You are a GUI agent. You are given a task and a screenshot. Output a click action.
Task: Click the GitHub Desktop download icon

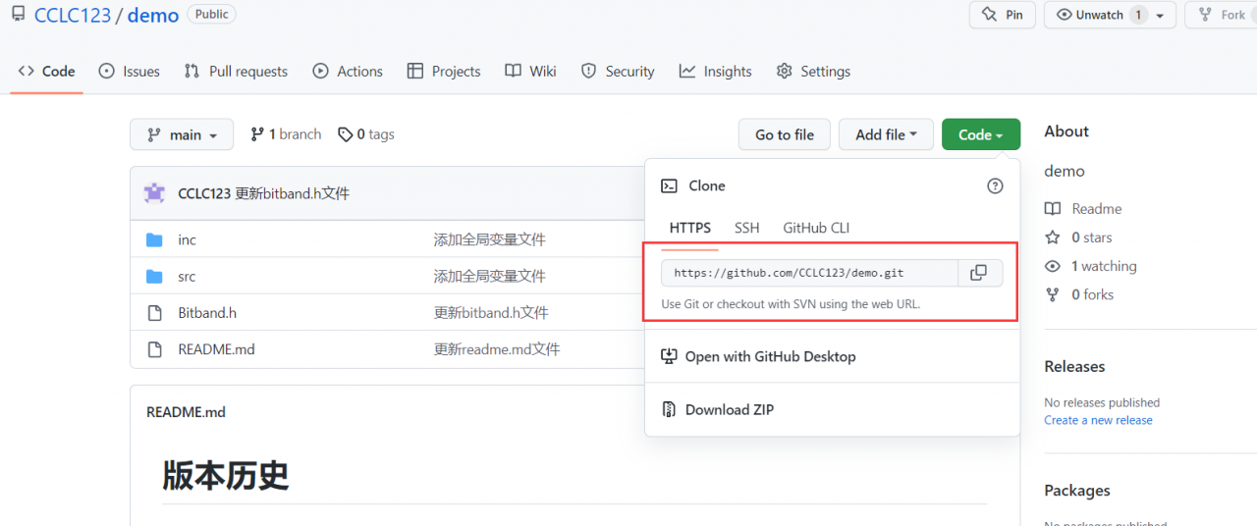click(x=670, y=356)
